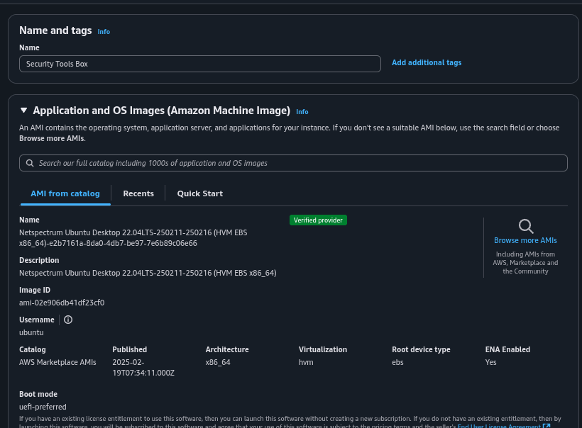Switch to the Recents tab

tap(138, 193)
